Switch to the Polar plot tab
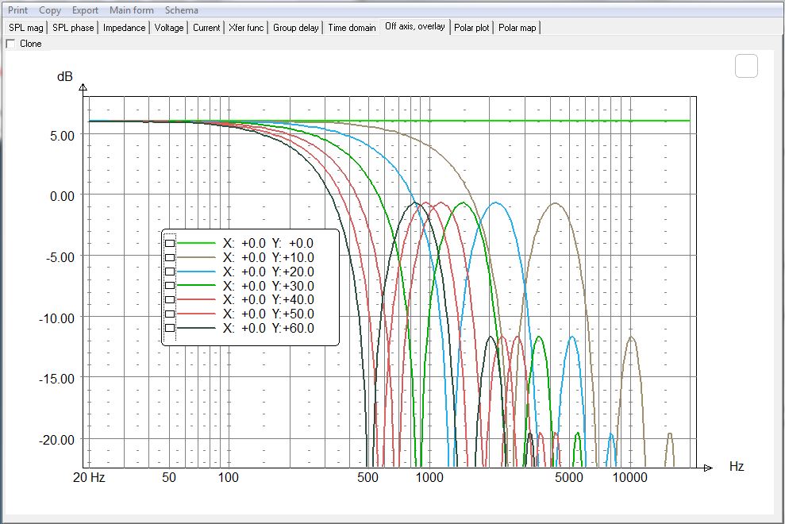785x524 pixels. (x=471, y=28)
